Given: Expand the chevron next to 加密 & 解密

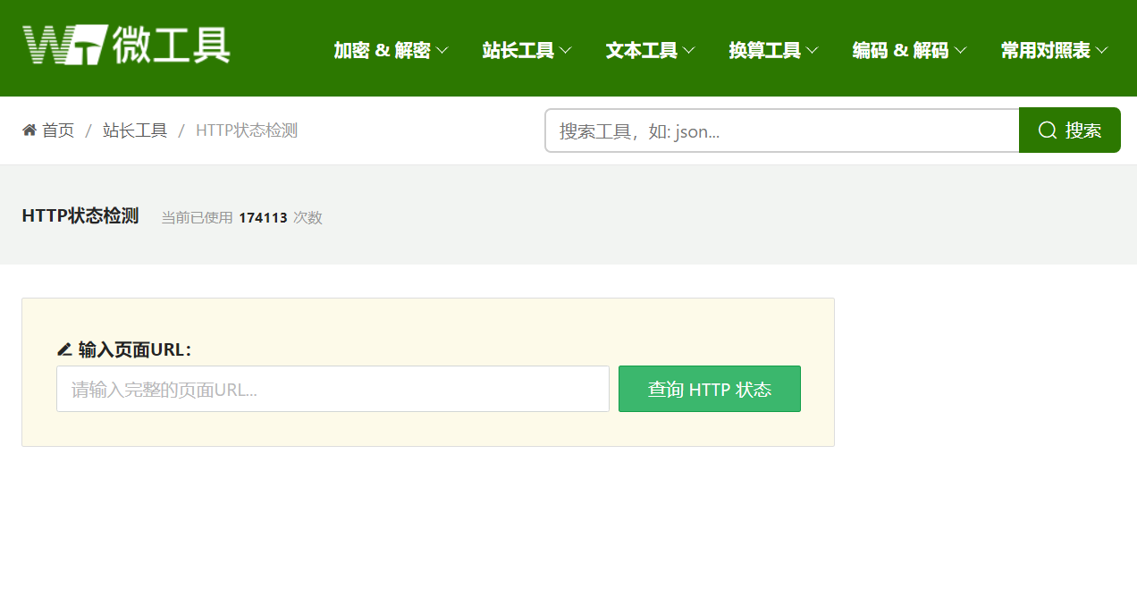Looking at the screenshot, I should pyautogui.click(x=442, y=51).
